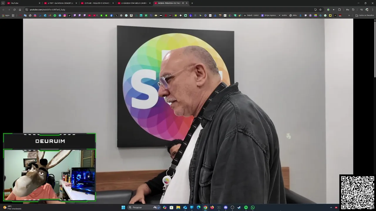The height and width of the screenshot is (211, 376).
Task: Open Spotify from the taskbar
Action: [246, 207]
